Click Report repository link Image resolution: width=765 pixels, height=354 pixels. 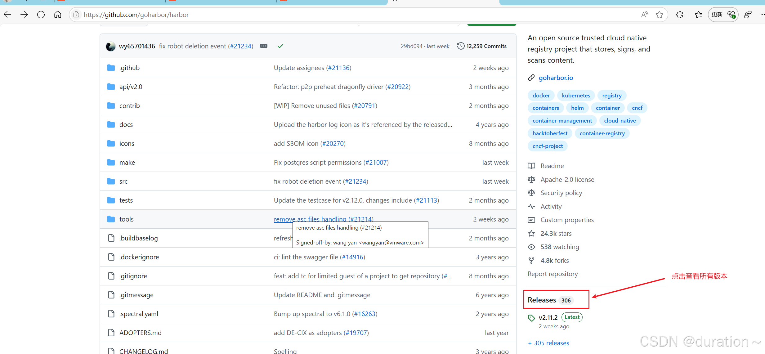pos(552,274)
